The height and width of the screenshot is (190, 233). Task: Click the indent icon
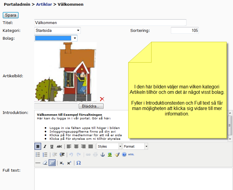(x=62, y=155)
